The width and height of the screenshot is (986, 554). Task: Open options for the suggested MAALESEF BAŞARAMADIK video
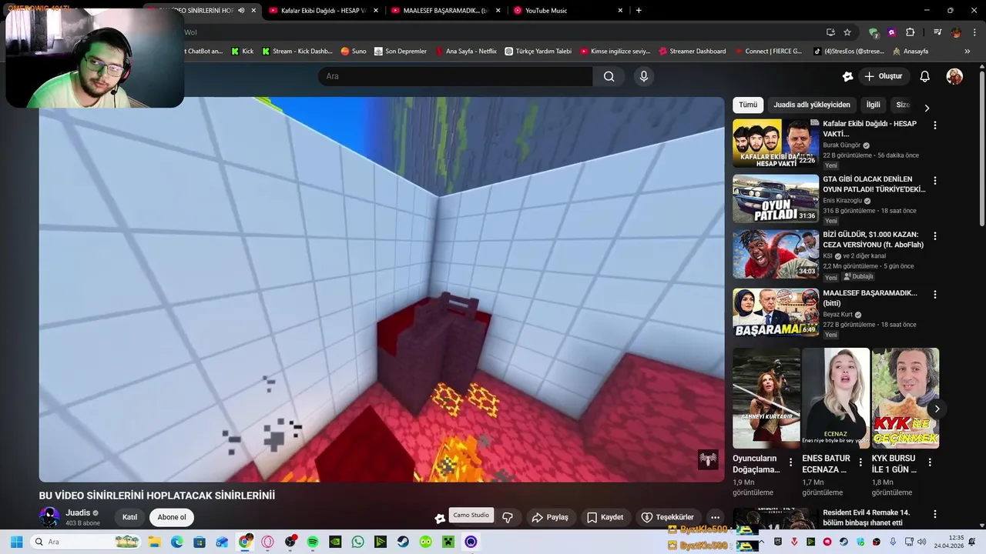coord(935,294)
